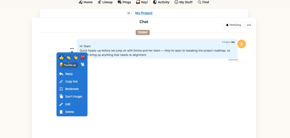Follow the My Project link
Screen dimensions: 290x138
144,13
